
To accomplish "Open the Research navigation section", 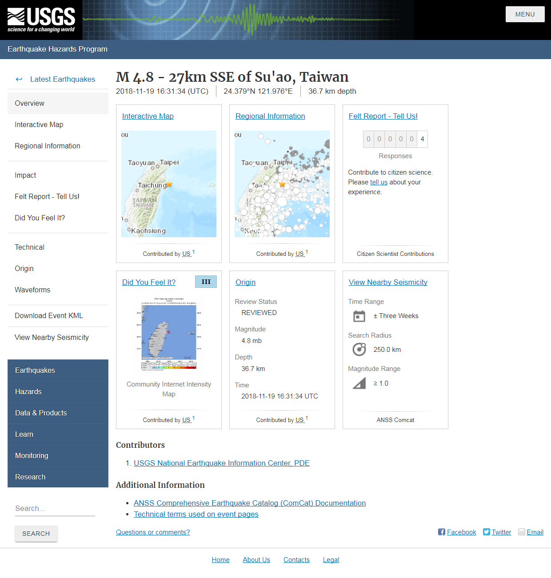I will click(x=58, y=477).
